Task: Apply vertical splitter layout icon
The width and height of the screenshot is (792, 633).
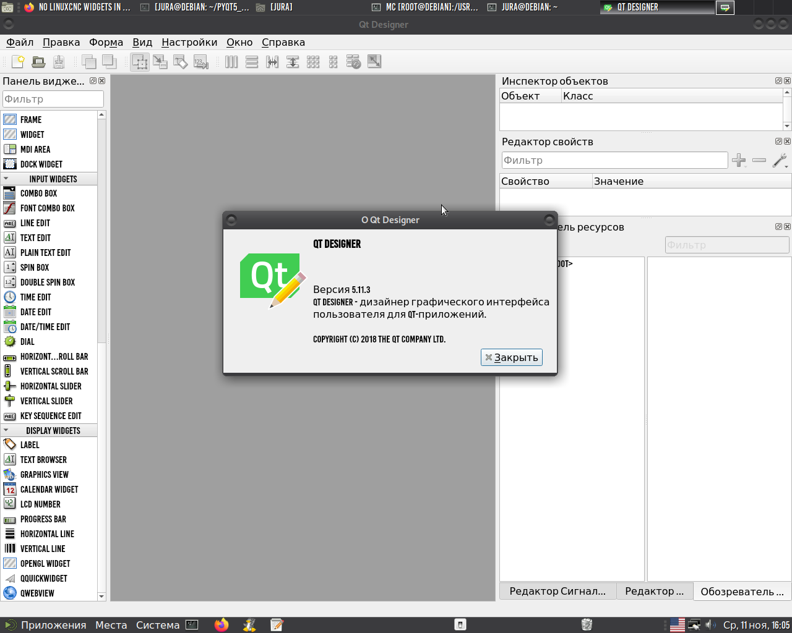Action: [293, 62]
